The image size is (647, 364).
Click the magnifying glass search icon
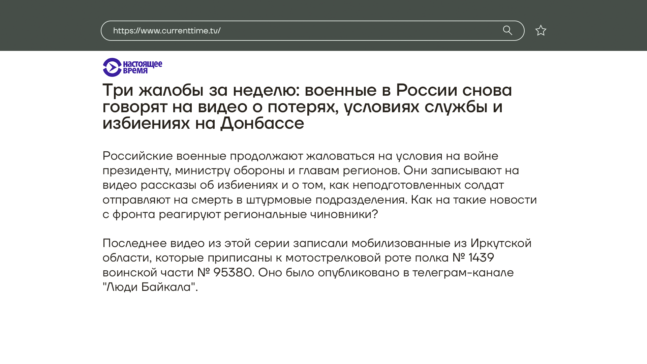tap(507, 31)
